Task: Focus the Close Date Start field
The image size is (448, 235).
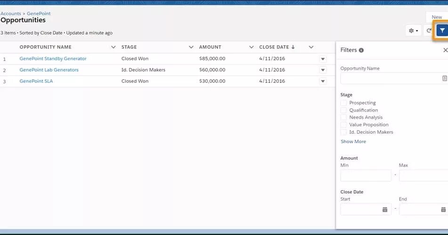Action: click(366, 210)
